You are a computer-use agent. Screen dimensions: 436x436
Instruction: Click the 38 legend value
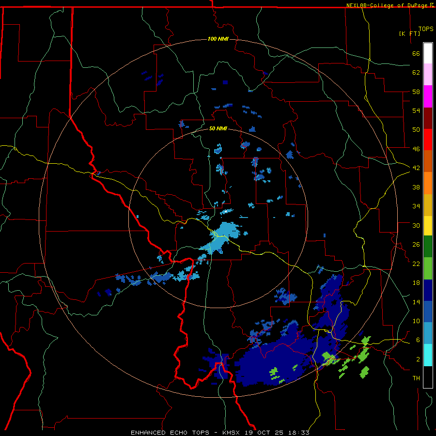tap(416, 187)
